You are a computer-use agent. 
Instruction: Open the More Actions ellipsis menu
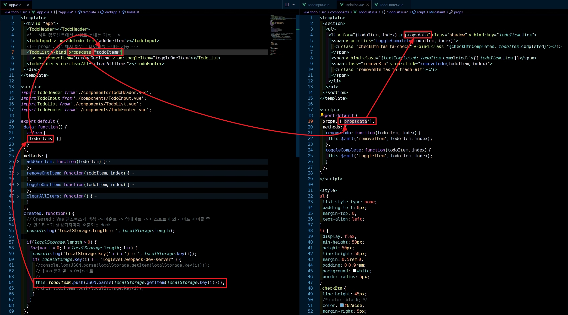(294, 5)
